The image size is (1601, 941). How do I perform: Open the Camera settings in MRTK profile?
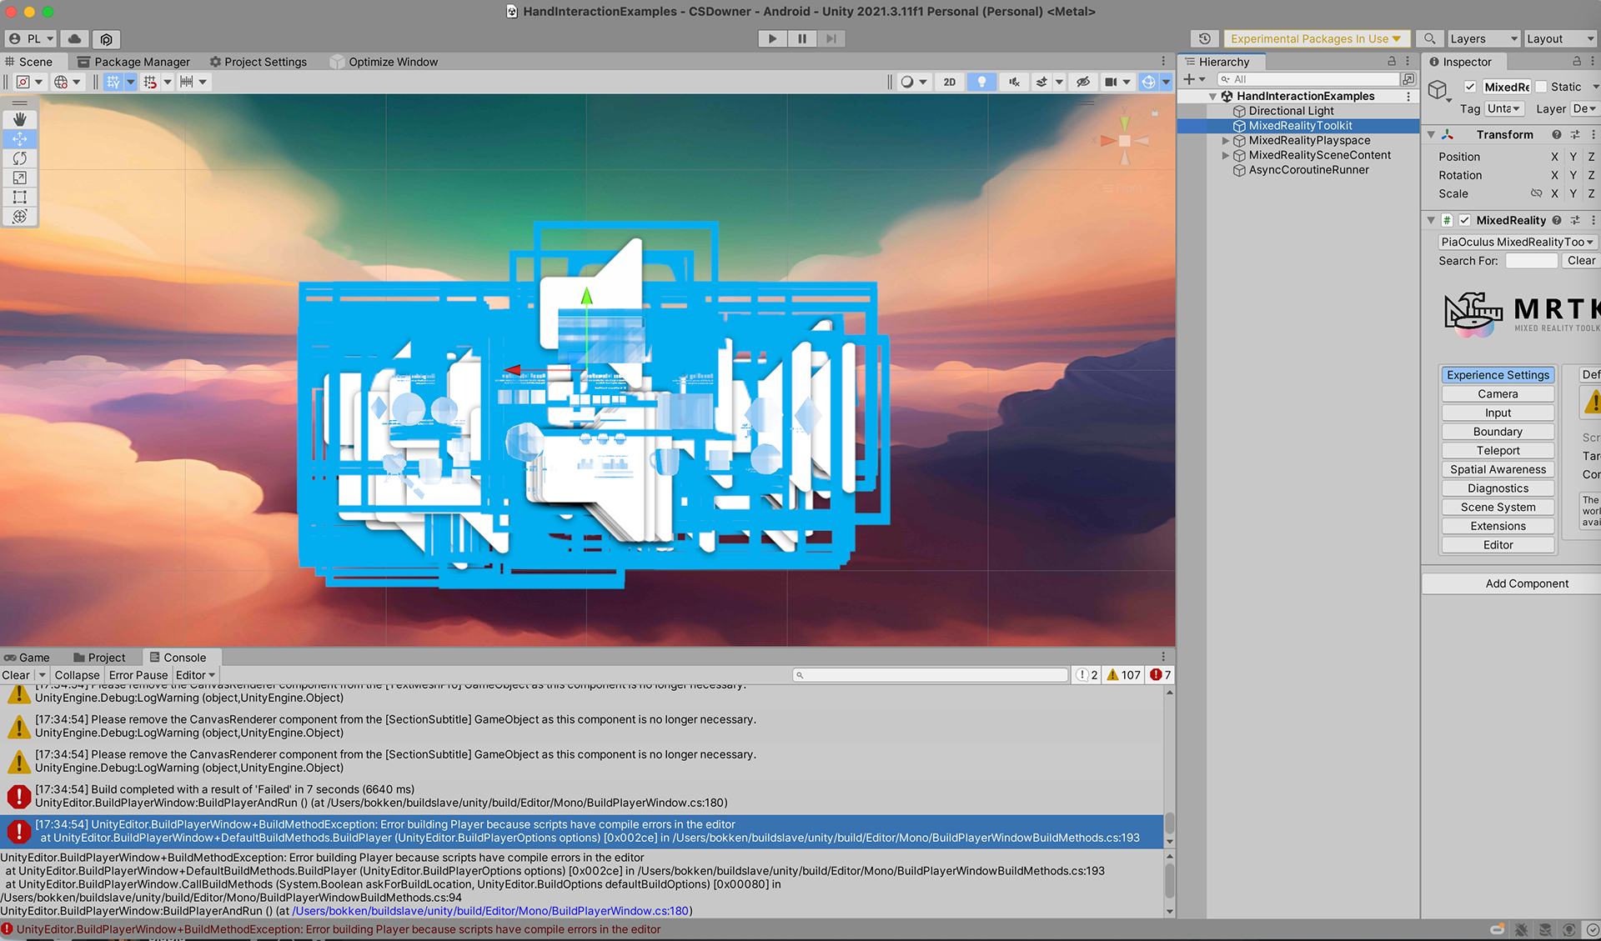[1498, 394]
